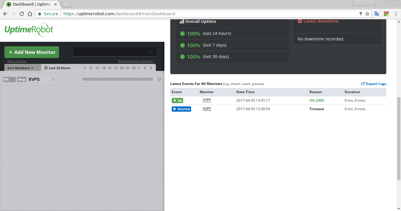Viewport: 401px width, 211px height.
Task: Click the 100% value for last 7 days
Action: tap(193, 45)
